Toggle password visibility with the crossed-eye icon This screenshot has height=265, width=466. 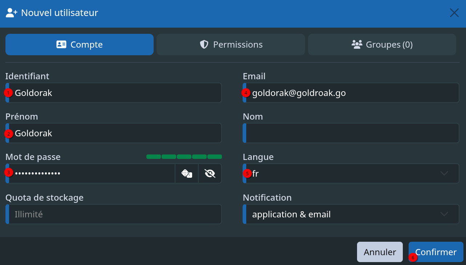(x=210, y=174)
